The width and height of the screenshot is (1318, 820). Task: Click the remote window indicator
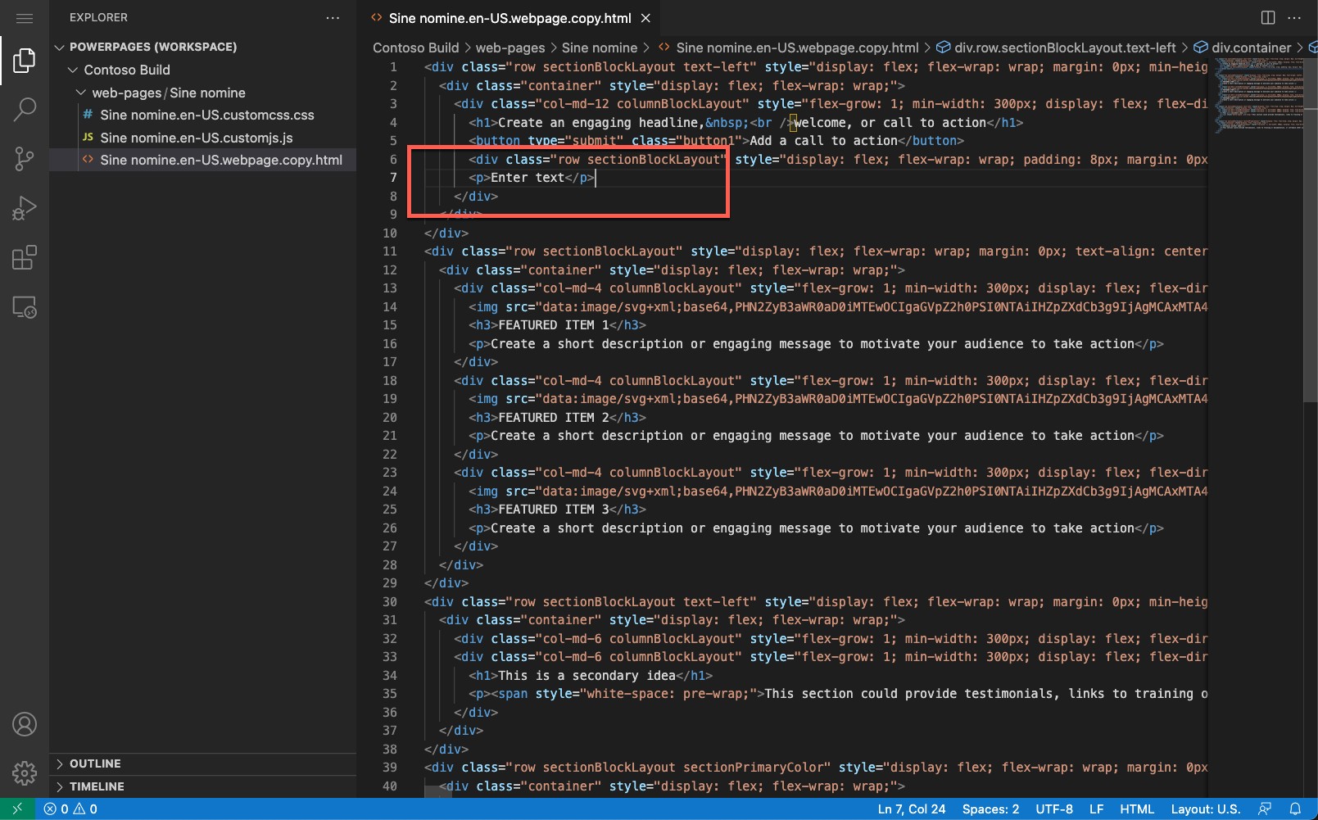coord(16,809)
